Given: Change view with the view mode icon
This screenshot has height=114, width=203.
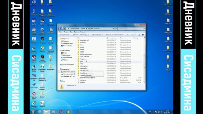Looking at the screenshot, I should click(x=133, y=35).
